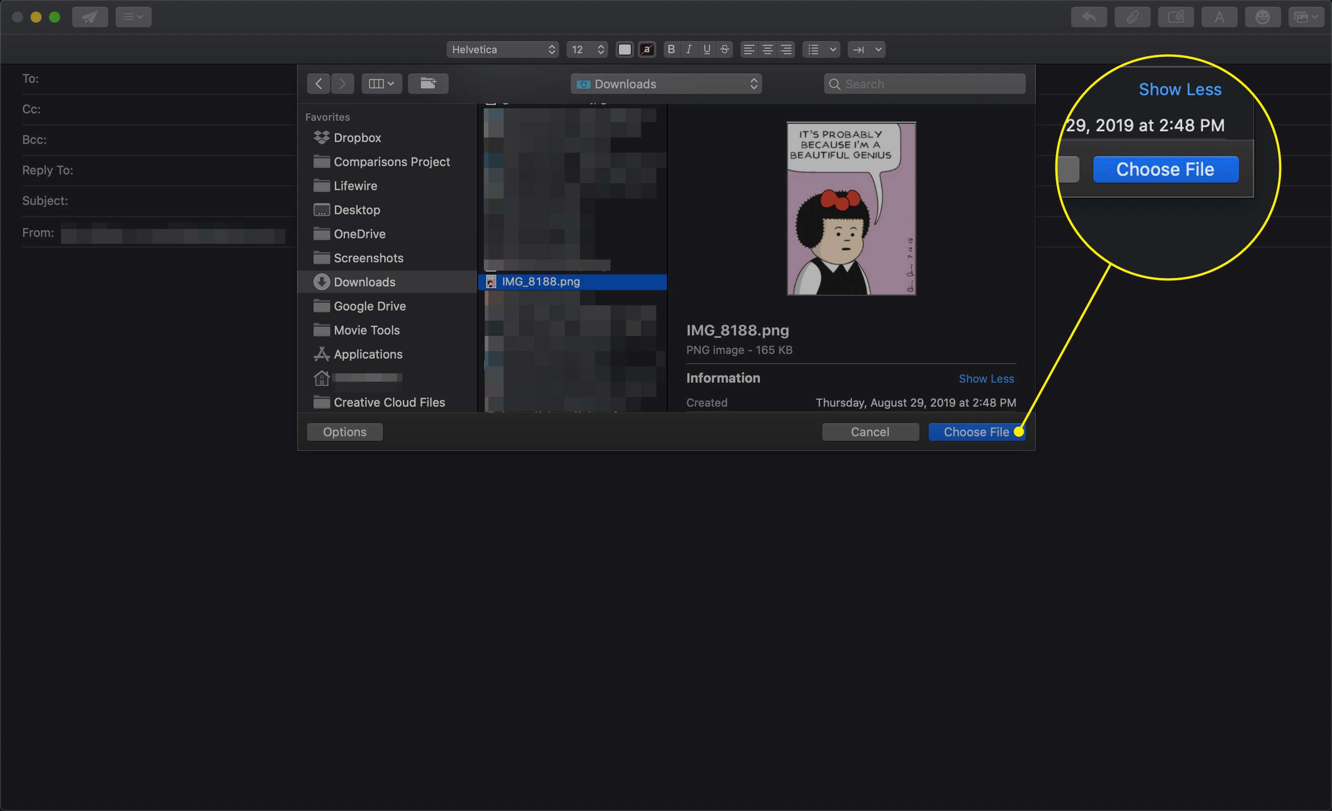
Task: Click the Italic formatting icon
Action: [x=689, y=50]
